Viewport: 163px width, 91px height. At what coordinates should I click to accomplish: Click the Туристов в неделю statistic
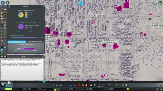pos(26,32)
